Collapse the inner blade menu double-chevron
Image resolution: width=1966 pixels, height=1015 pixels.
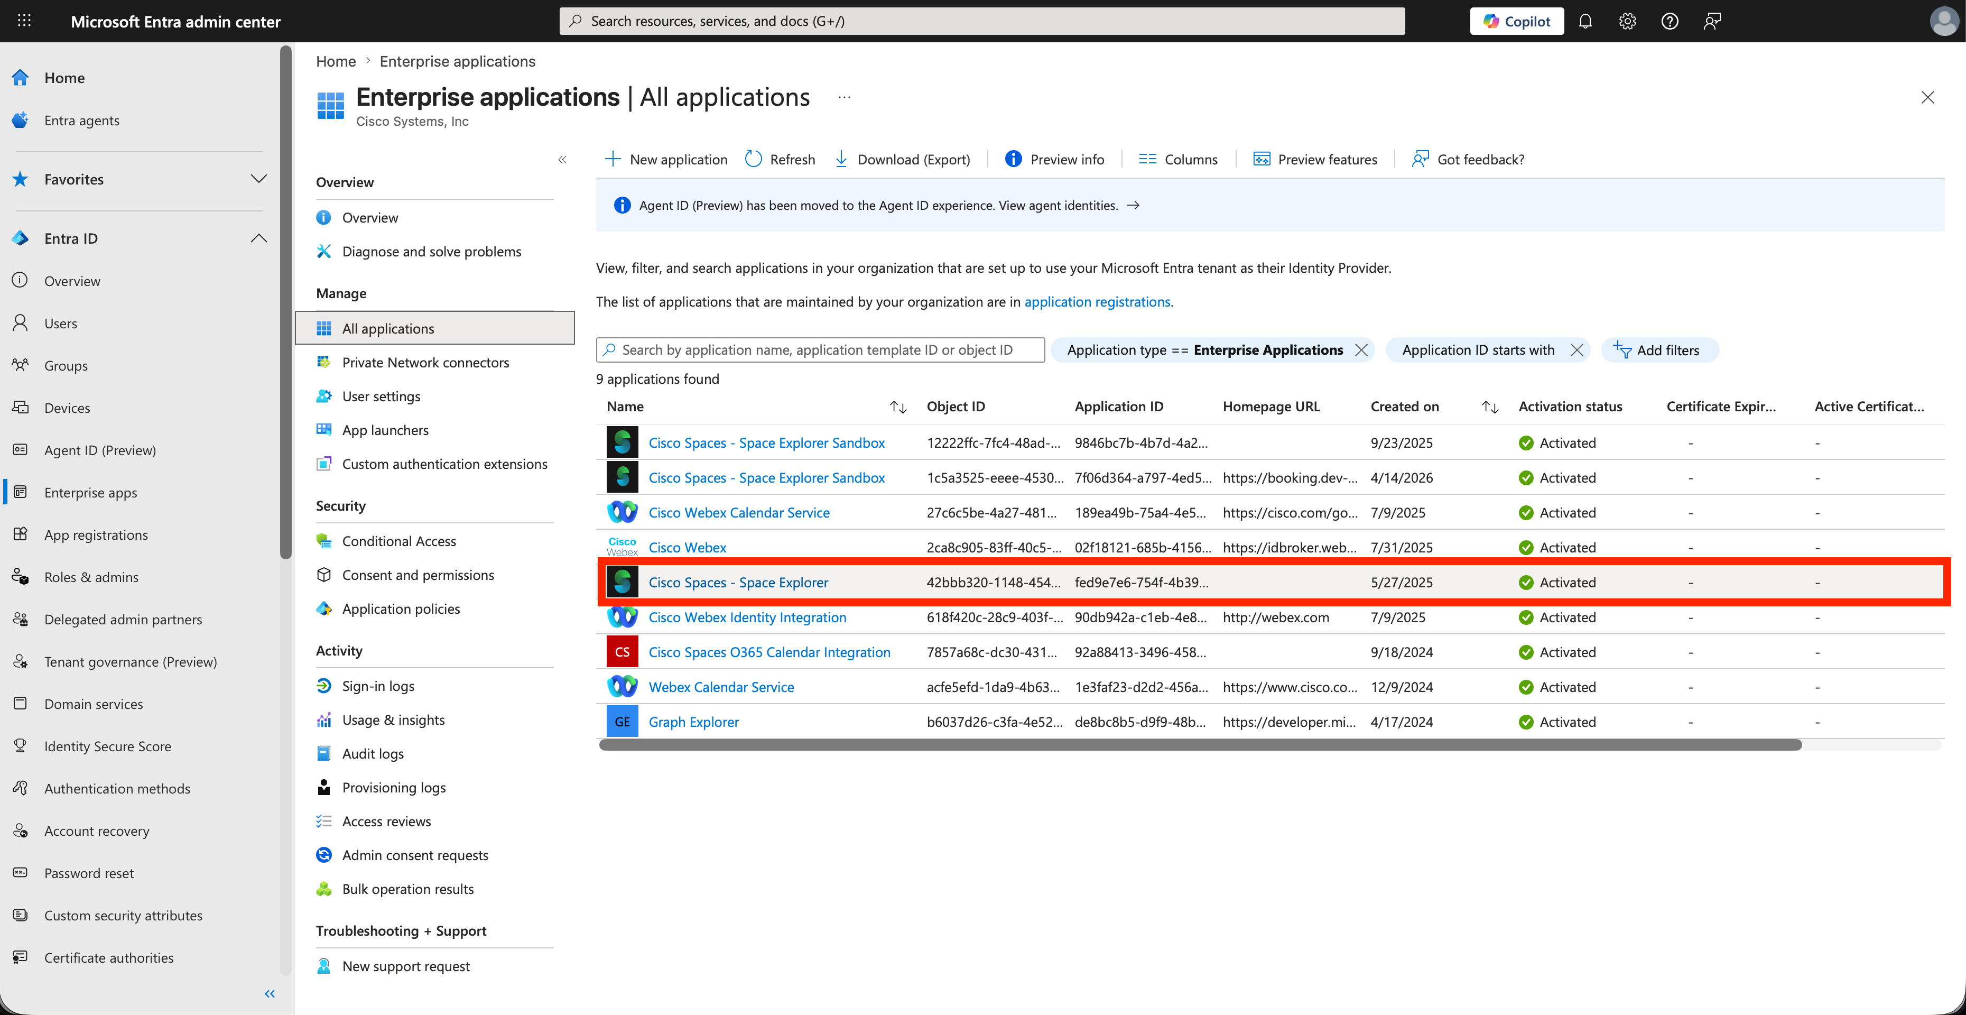[x=562, y=160]
